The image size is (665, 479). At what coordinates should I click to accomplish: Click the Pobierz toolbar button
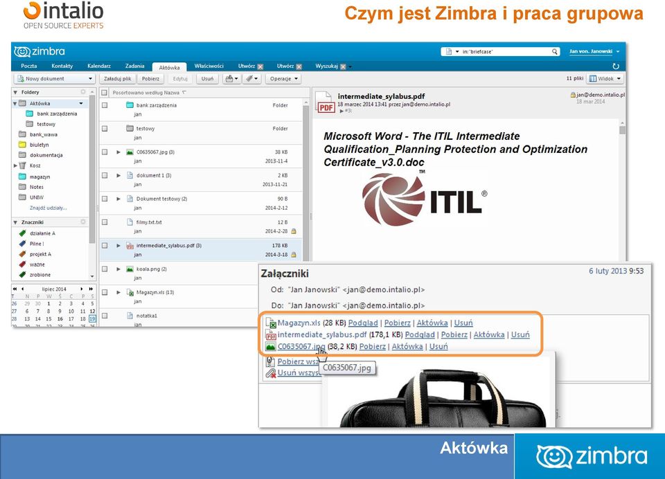coord(150,78)
